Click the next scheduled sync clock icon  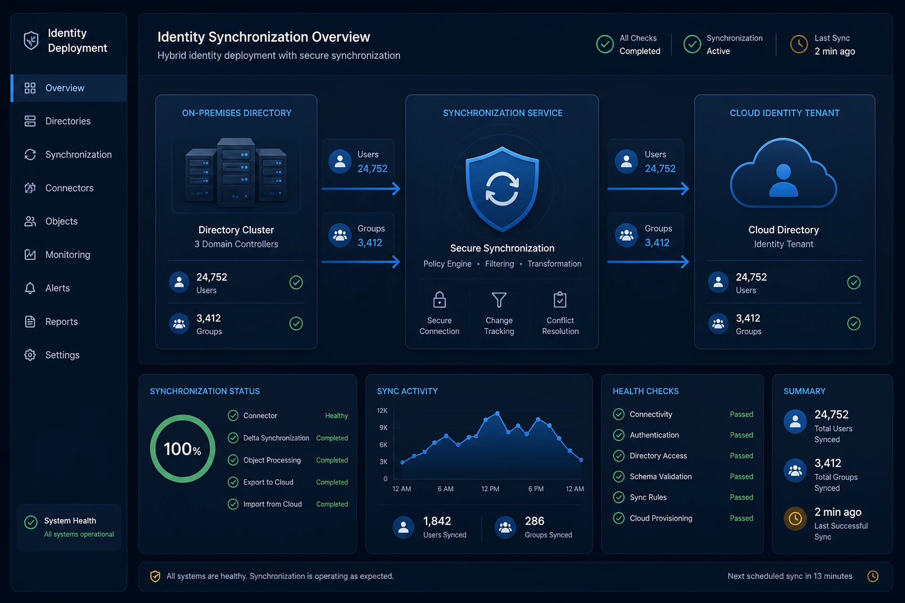pos(873,576)
